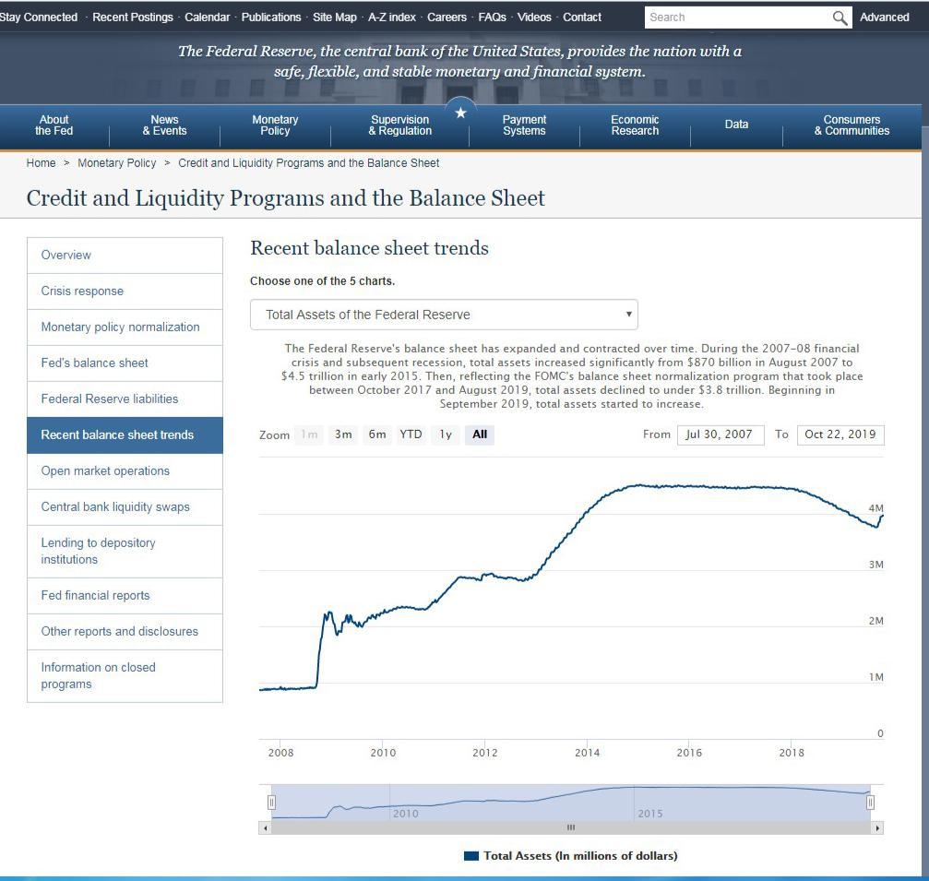Viewport: 929px width, 881px height.
Task: Select the YTD zoom range
Action: pos(411,435)
